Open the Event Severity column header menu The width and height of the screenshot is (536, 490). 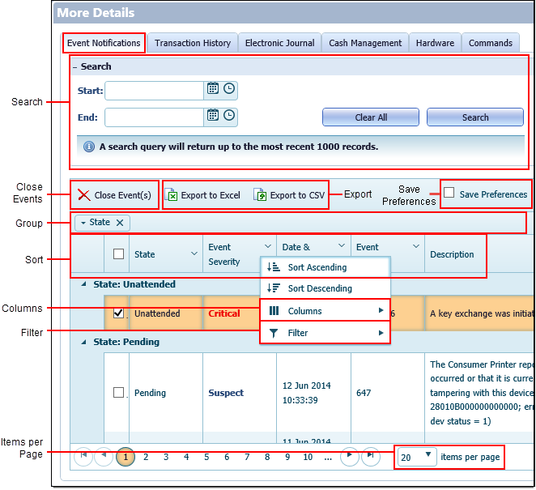tap(268, 246)
